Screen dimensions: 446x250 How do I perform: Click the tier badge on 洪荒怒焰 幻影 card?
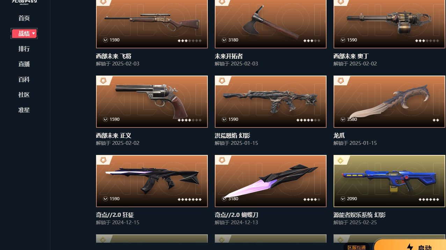pos(222,80)
